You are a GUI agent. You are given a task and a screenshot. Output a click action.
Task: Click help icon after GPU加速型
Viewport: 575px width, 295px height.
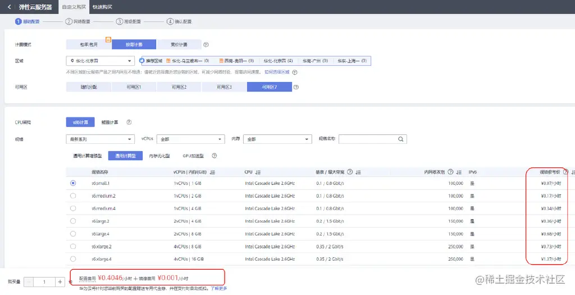215,156
